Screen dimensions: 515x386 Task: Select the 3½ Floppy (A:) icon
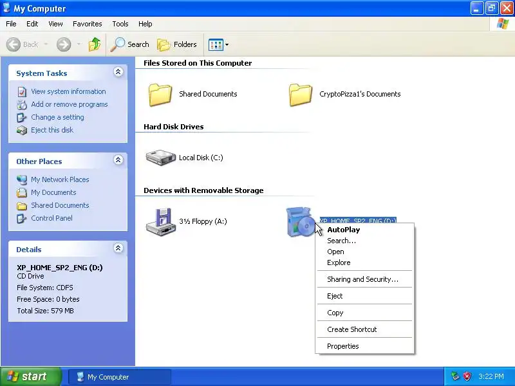pos(160,222)
